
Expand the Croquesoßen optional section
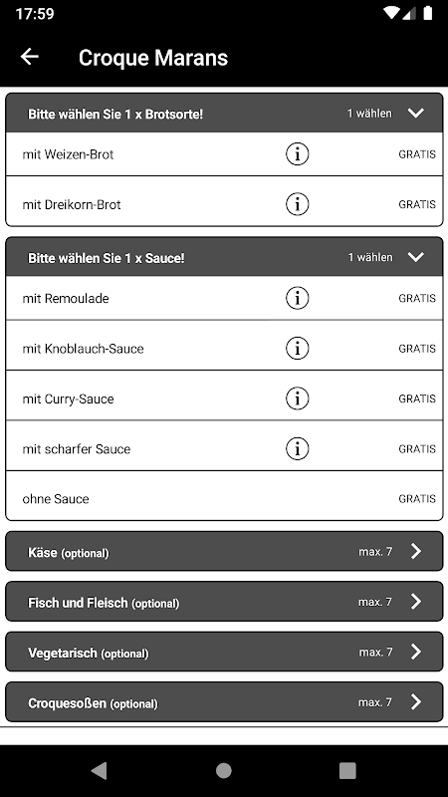pos(224,702)
